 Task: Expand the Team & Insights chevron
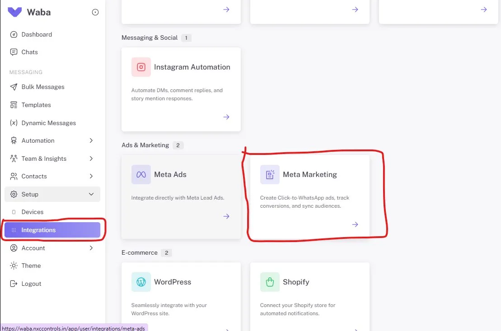click(91, 159)
